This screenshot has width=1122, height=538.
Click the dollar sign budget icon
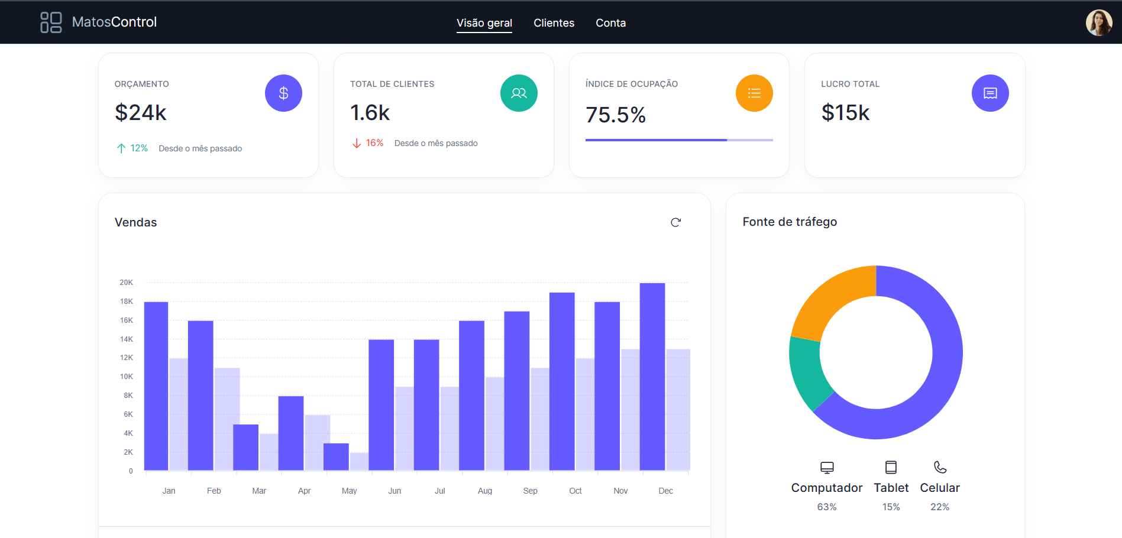(283, 93)
